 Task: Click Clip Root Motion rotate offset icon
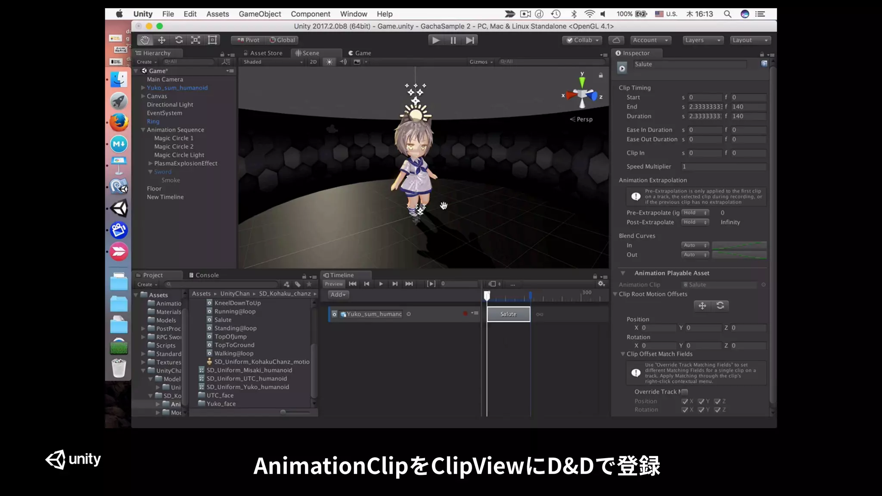coord(720,306)
